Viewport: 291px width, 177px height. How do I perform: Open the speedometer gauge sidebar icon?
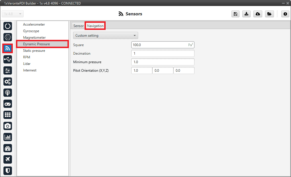(x=8, y=148)
